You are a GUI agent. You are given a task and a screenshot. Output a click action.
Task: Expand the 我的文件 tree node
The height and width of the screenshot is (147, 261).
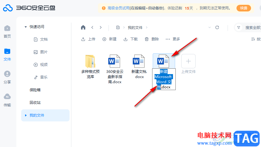tap(26, 115)
